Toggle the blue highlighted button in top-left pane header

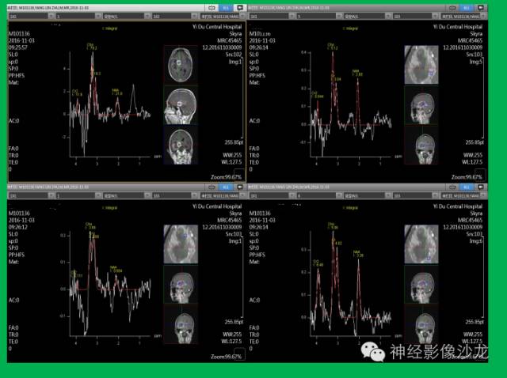226,8
